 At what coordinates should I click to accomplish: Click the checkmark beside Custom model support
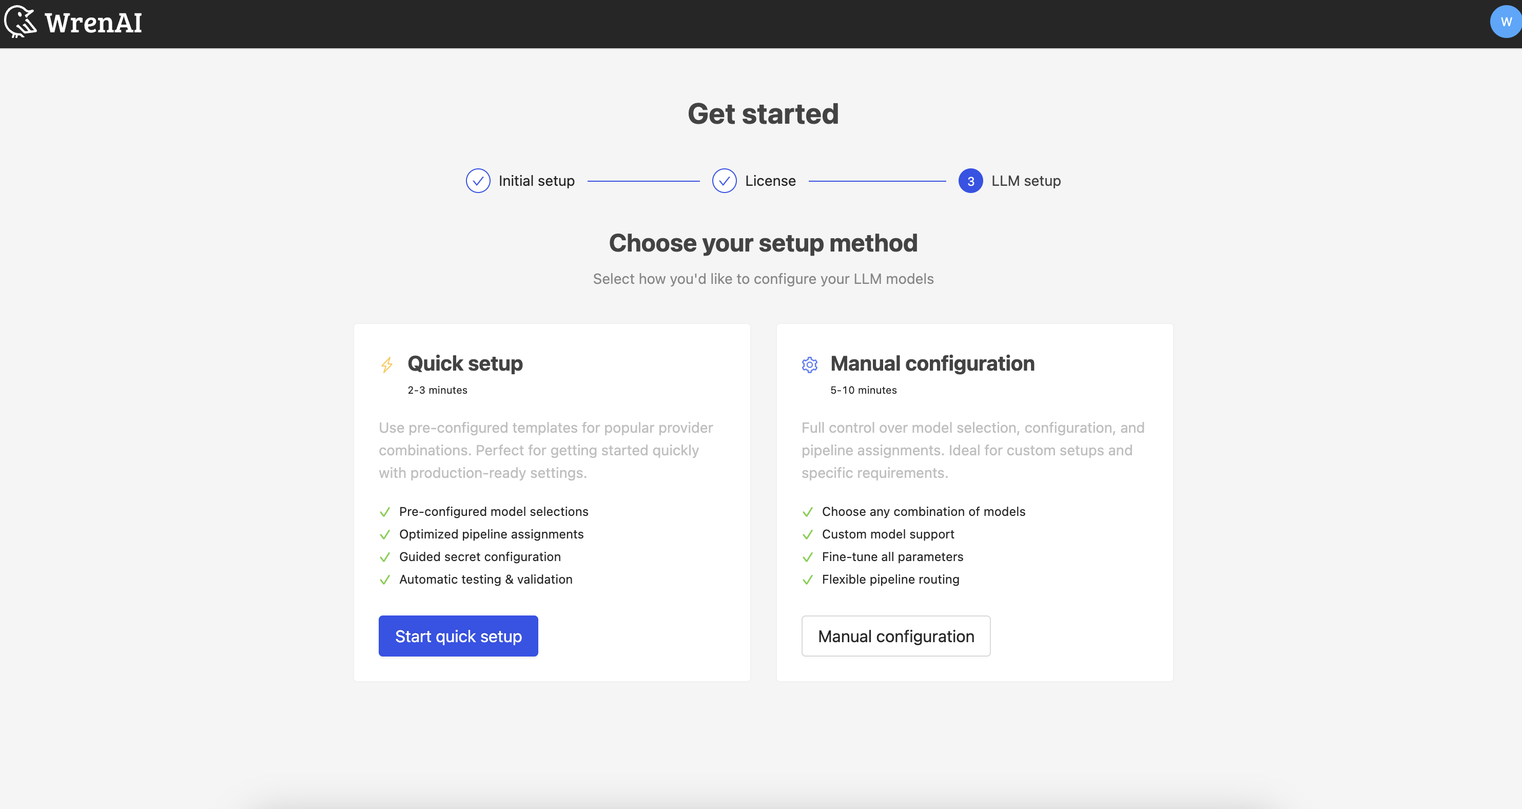[808, 535]
